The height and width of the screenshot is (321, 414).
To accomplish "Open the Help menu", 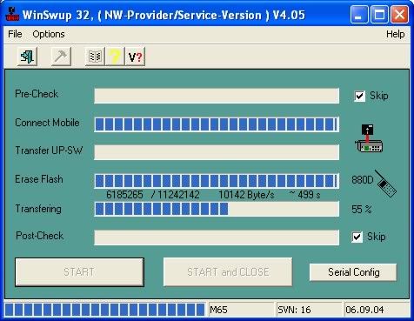I will click(x=396, y=34).
